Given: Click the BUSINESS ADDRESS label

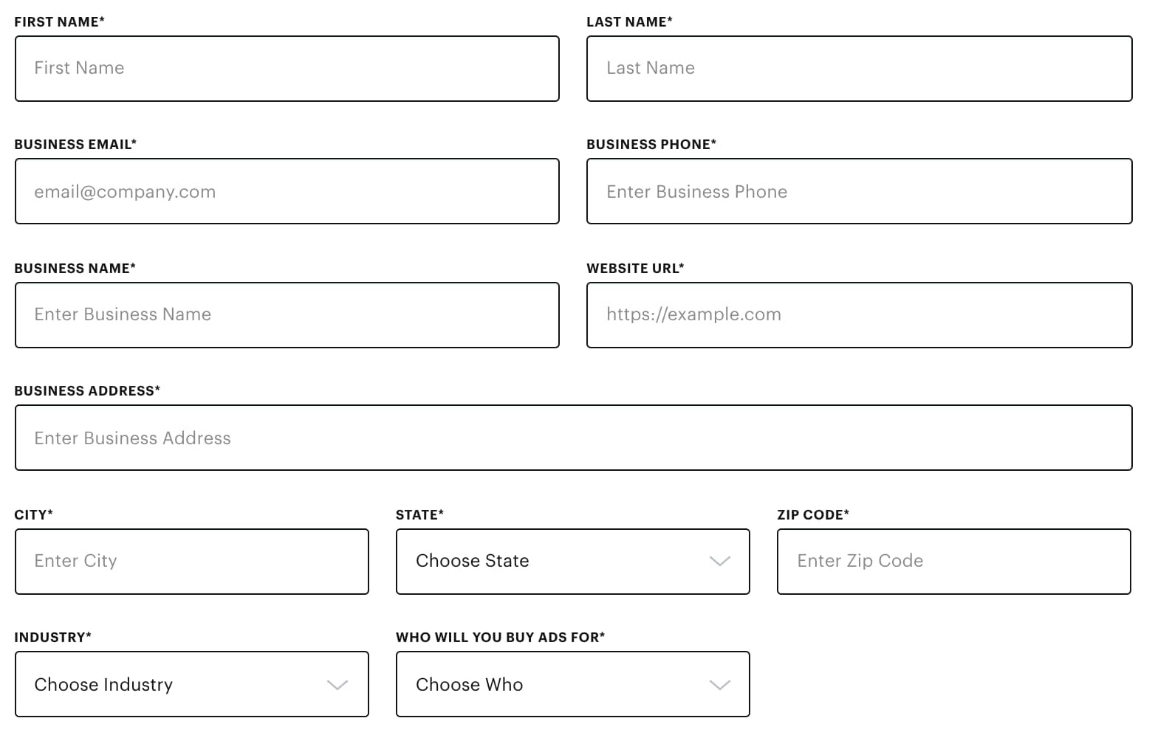Looking at the screenshot, I should click(x=87, y=391).
